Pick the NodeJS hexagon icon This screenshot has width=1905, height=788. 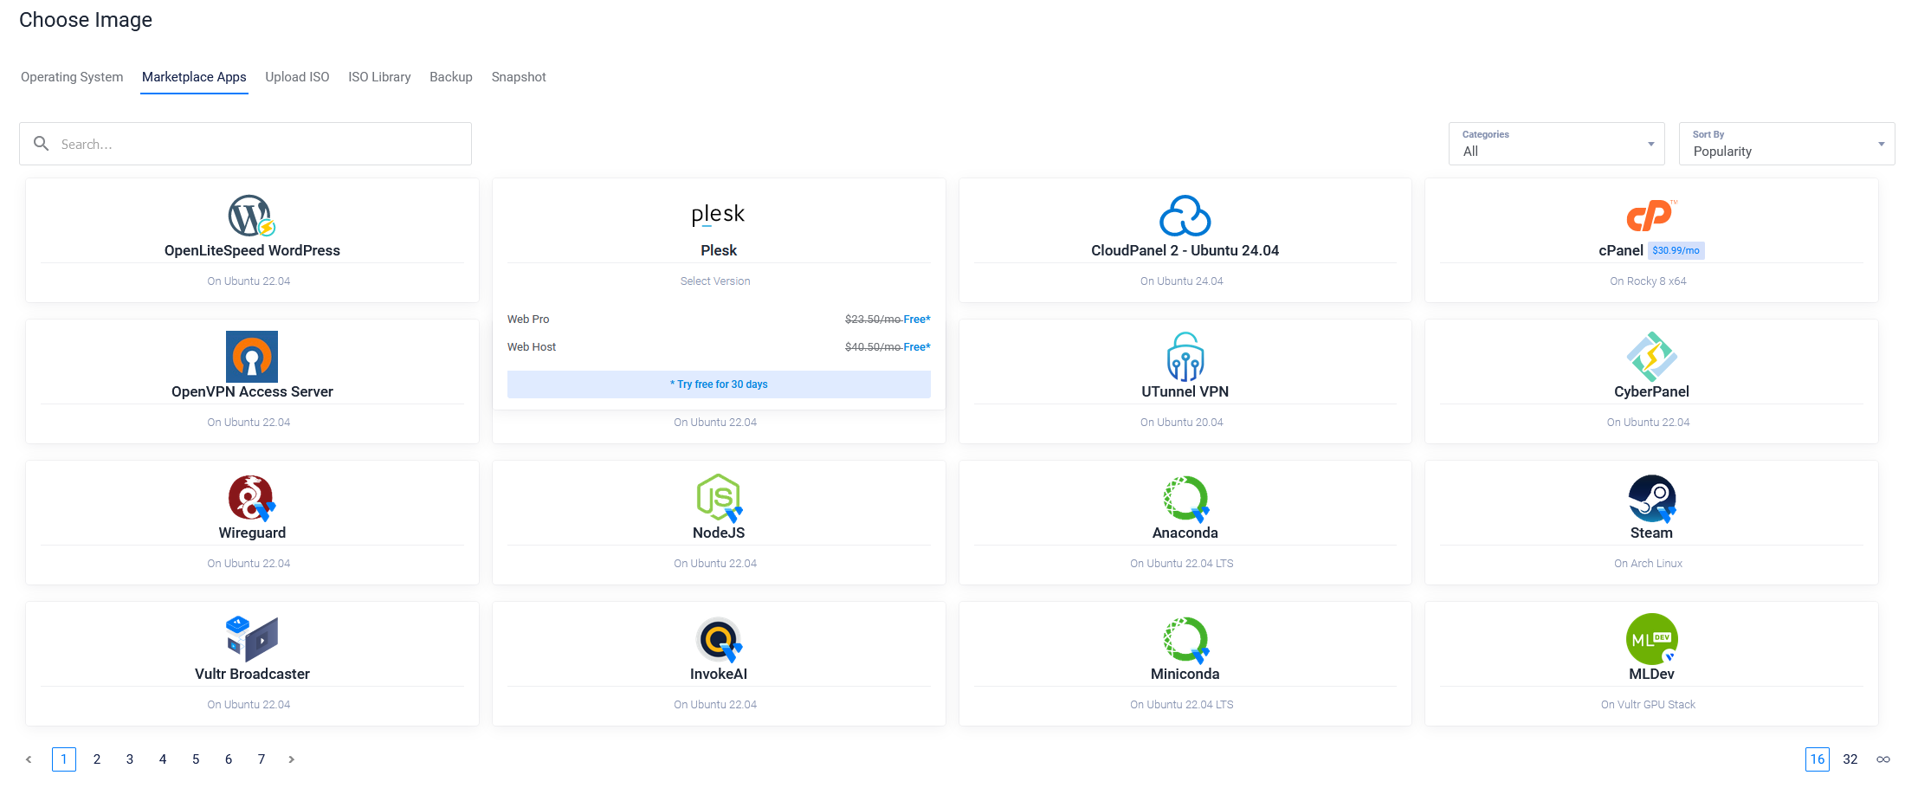pos(719,498)
